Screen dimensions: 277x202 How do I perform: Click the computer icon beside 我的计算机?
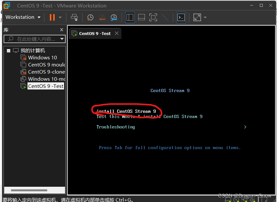pos(16,51)
